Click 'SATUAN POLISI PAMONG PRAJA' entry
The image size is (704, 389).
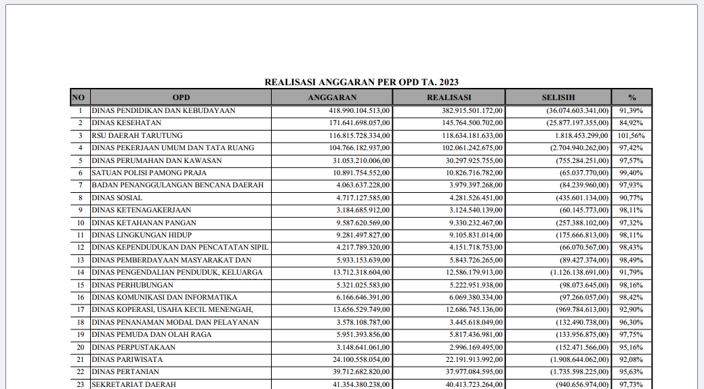click(x=149, y=173)
